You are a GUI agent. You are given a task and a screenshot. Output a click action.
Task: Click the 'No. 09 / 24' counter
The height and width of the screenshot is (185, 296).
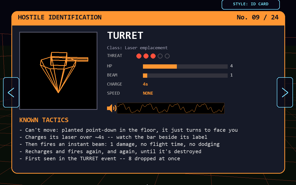[258, 17]
